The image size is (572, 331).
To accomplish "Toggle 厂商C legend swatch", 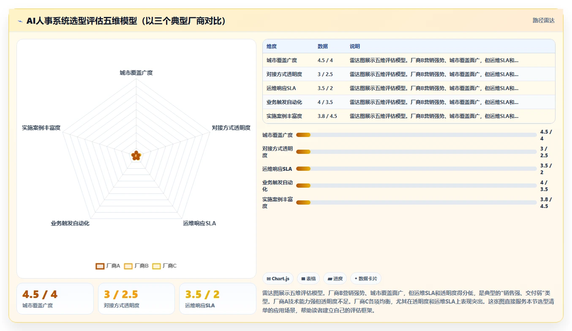I will coord(156,266).
